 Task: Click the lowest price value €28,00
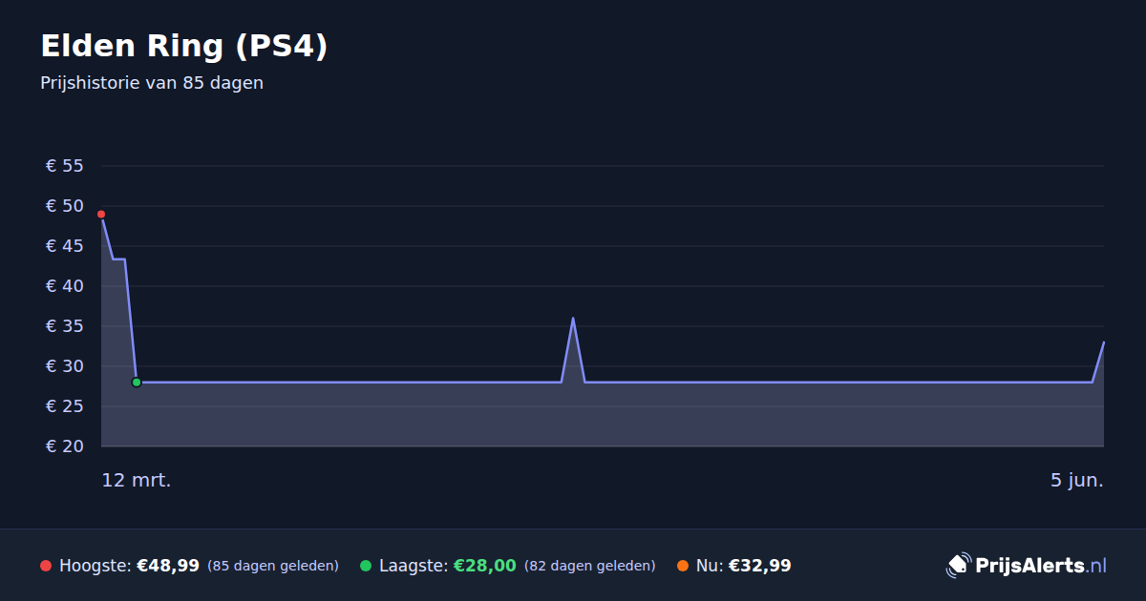485,566
